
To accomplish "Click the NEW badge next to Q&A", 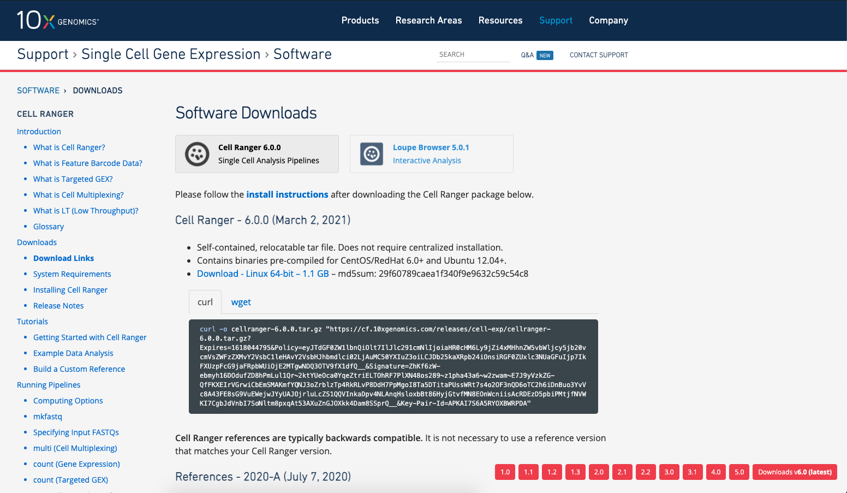I will pyautogui.click(x=545, y=55).
